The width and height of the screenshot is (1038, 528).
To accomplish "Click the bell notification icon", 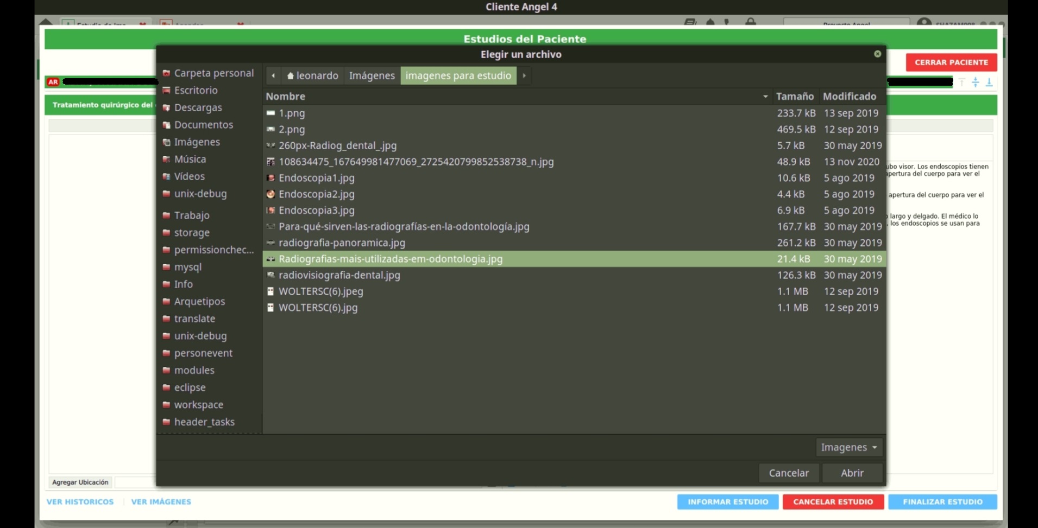I will point(710,22).
